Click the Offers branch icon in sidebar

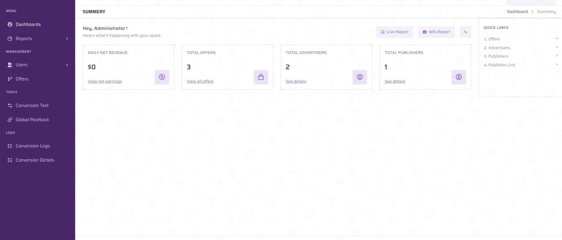tap(10, 79)
